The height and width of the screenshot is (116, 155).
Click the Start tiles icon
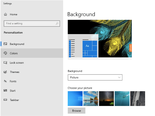coord(5,90)
